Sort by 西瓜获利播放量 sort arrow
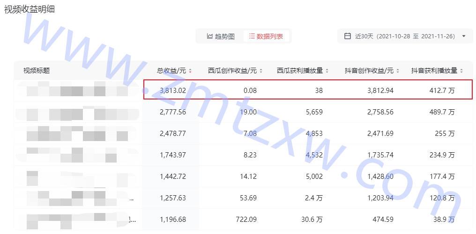476x234 pixels. coord(327,71)
